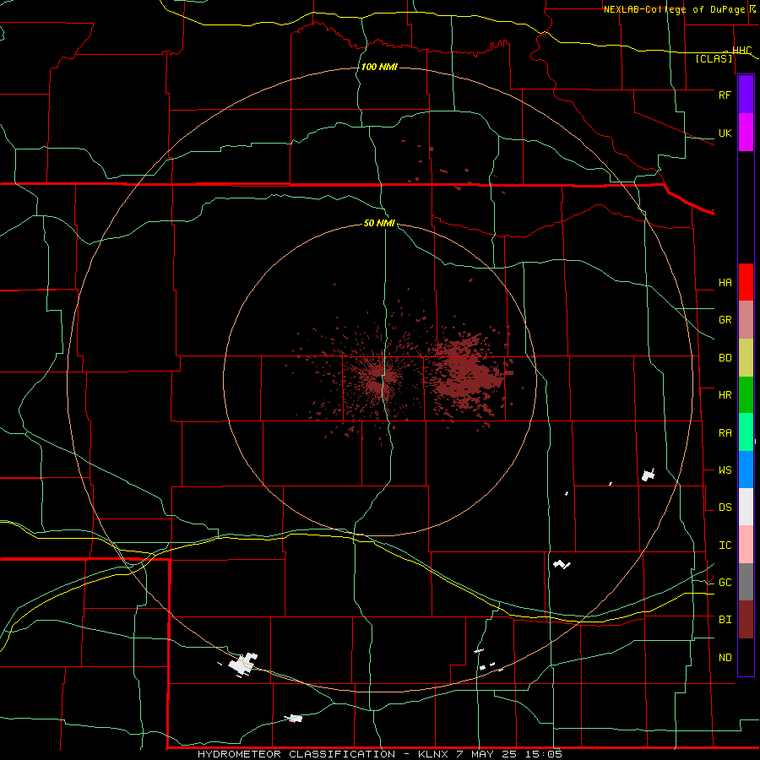Click the 50 NMI range ring label
Image resolution: width=760 pixels, height=760 pixels.
tap(379, 223)
